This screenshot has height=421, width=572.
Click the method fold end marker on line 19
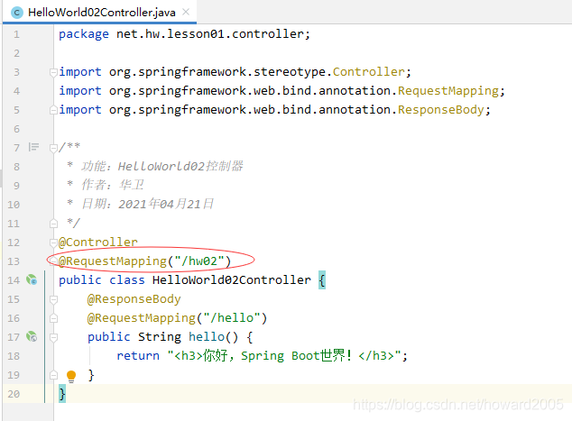pos(53,375)
